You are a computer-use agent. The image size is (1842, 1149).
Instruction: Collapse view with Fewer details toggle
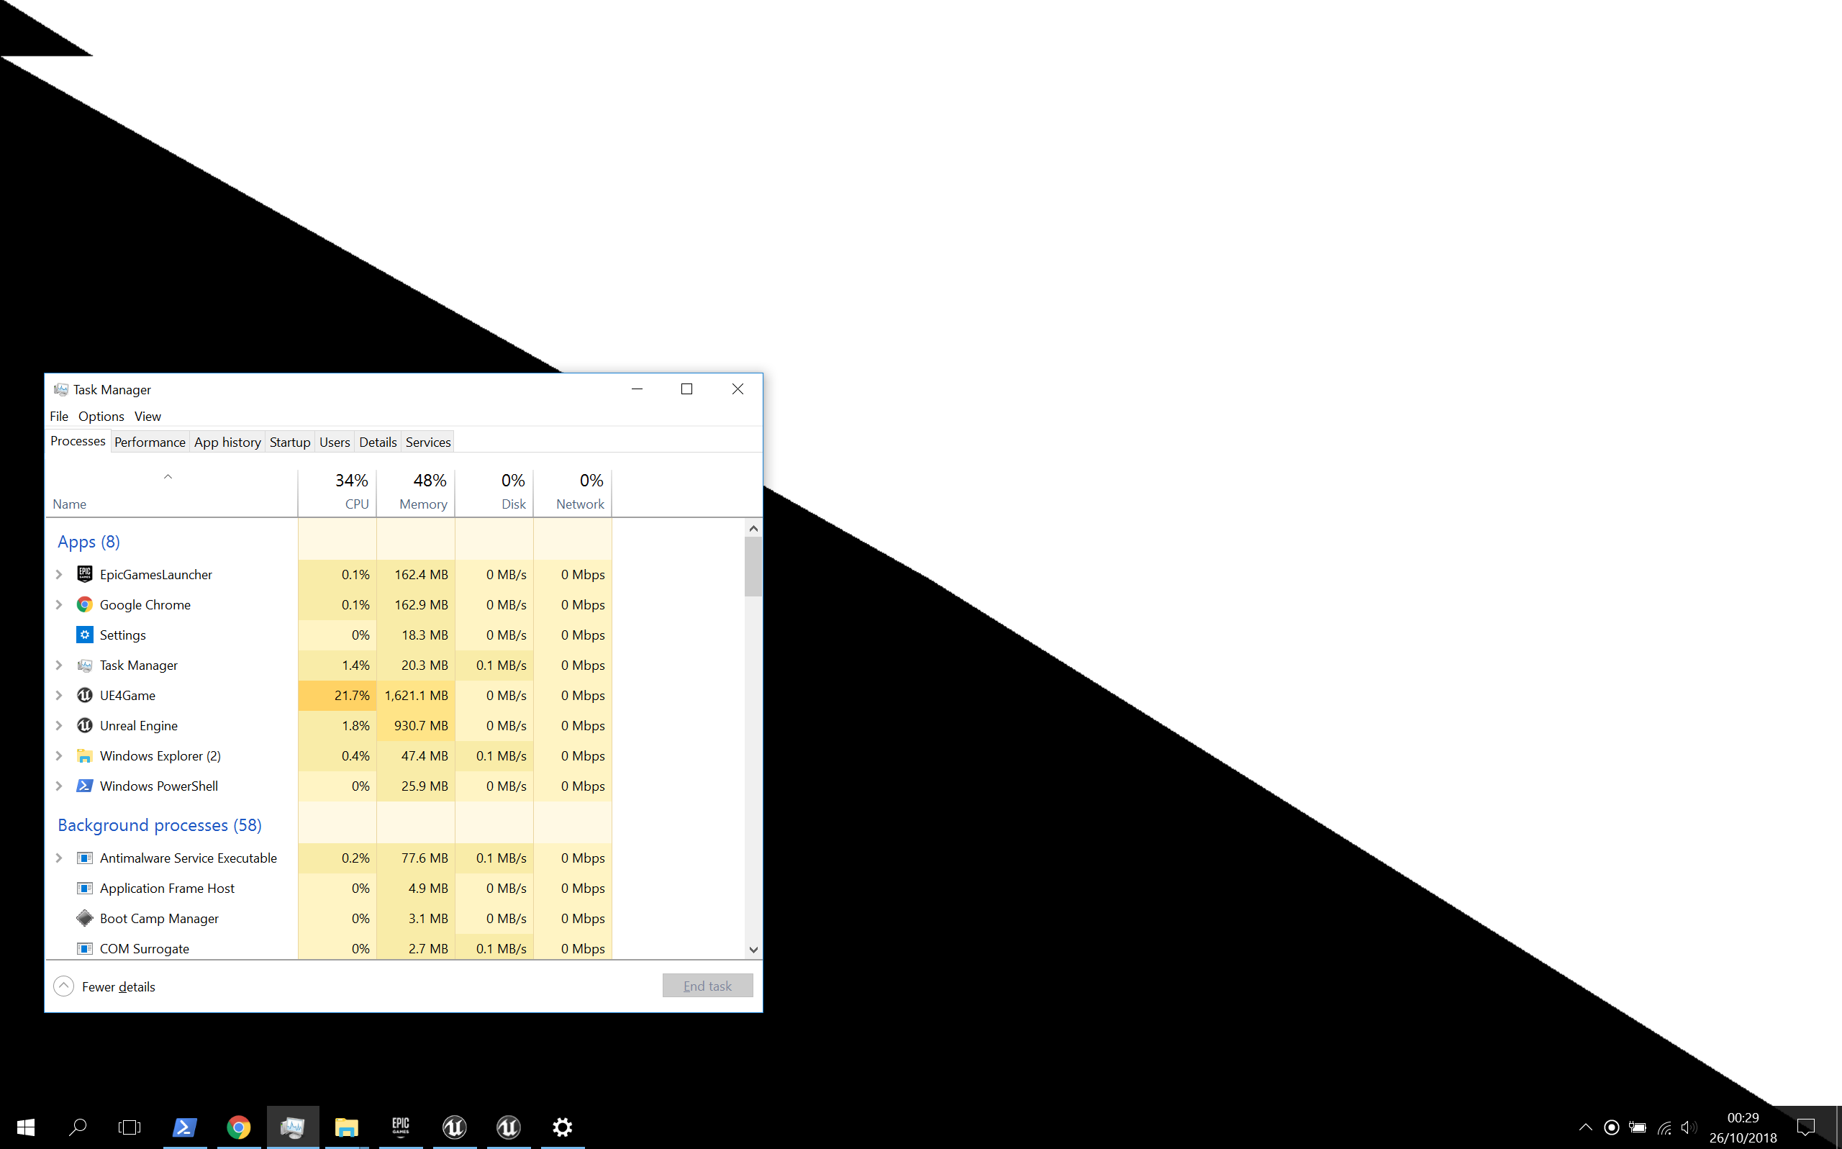[64, 986]
